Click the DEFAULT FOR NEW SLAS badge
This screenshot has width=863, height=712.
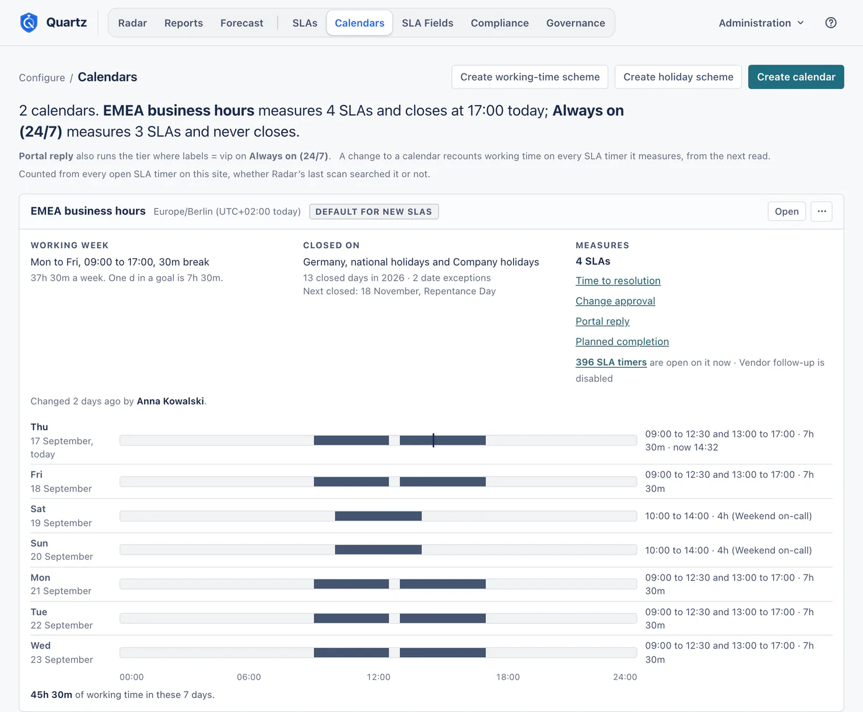click(374, 212)
